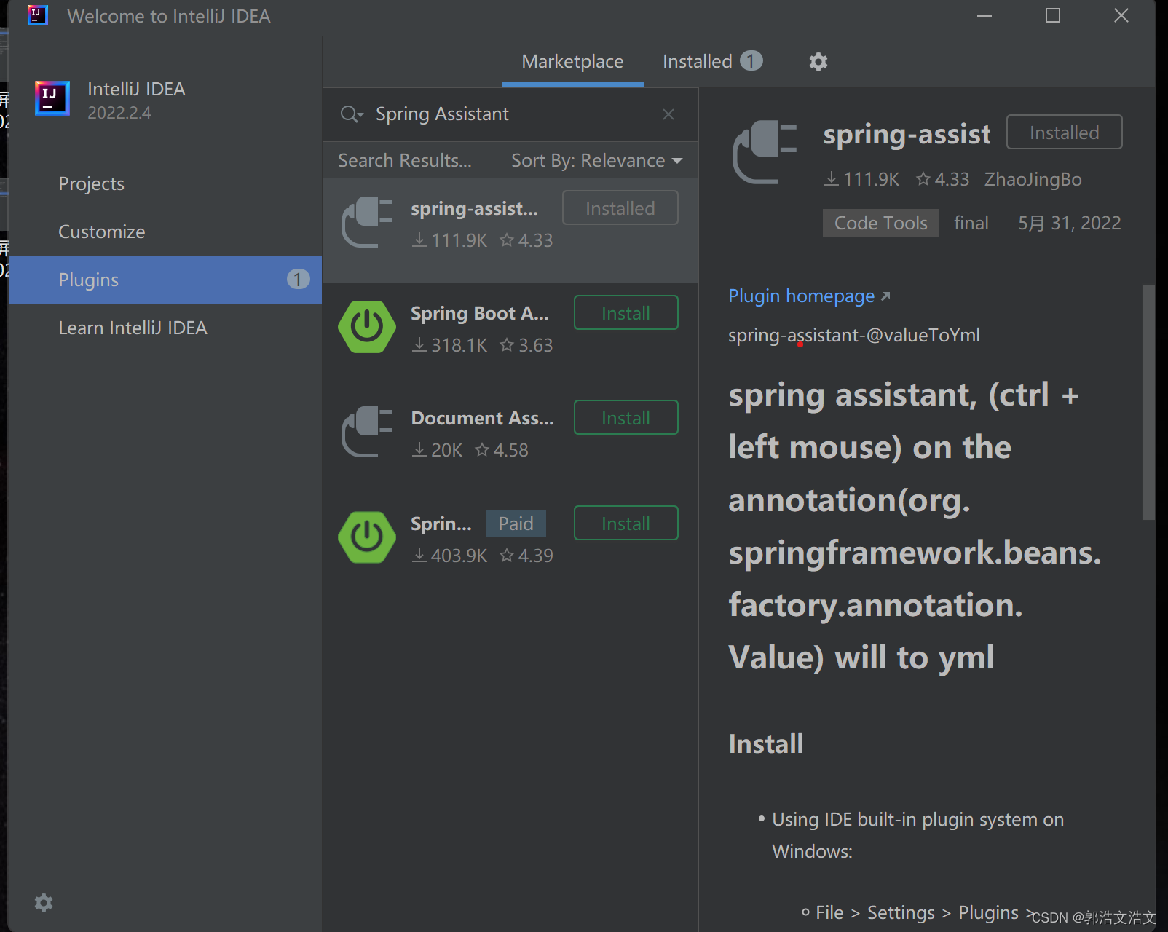Open plugin settings gear next to Installed tab
Viewport: 1168px width, 932px height.
point(818,62)
